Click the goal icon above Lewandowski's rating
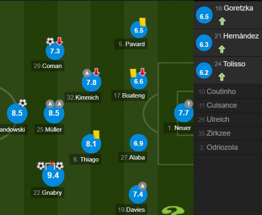Viewport: 262px width, 215px height. click(x=23, y=103)
